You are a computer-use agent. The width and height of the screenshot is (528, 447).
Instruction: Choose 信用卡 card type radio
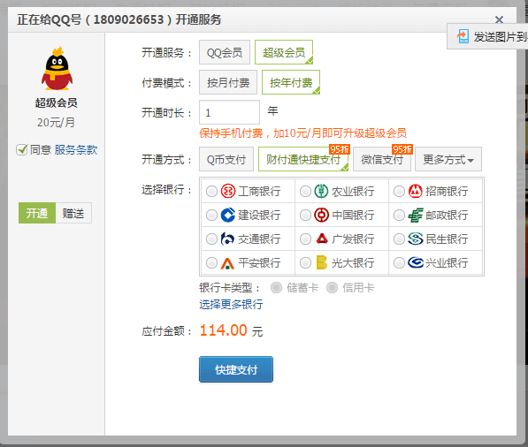click(332, 288)
